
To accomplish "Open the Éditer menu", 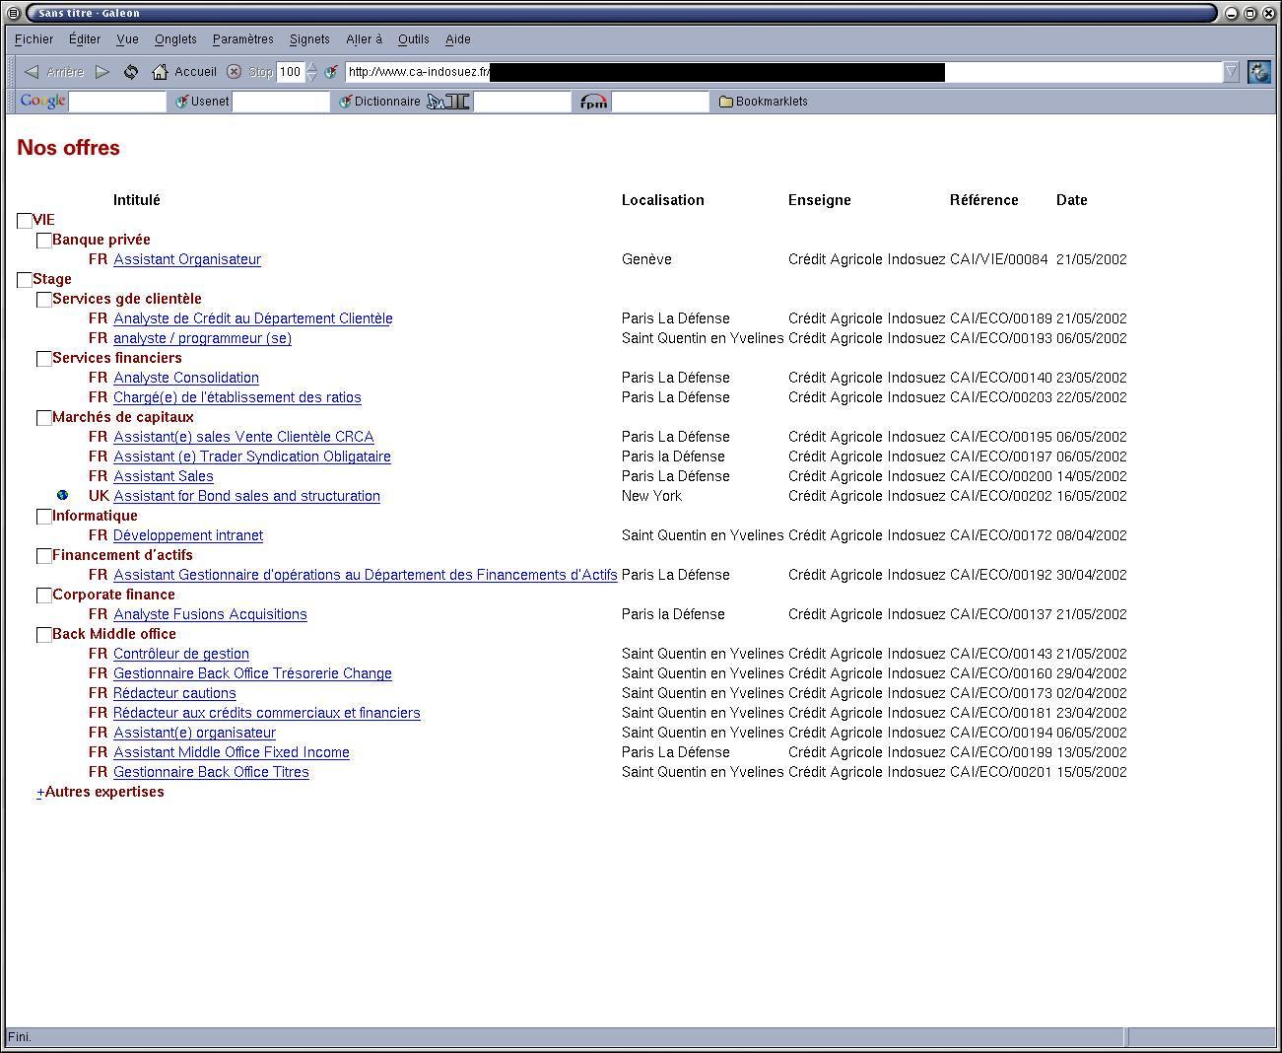I will pos(85,39).
